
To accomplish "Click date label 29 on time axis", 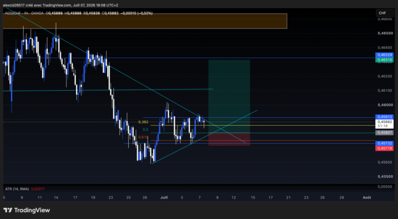I will pyautogui.click(x=342, y=197).
